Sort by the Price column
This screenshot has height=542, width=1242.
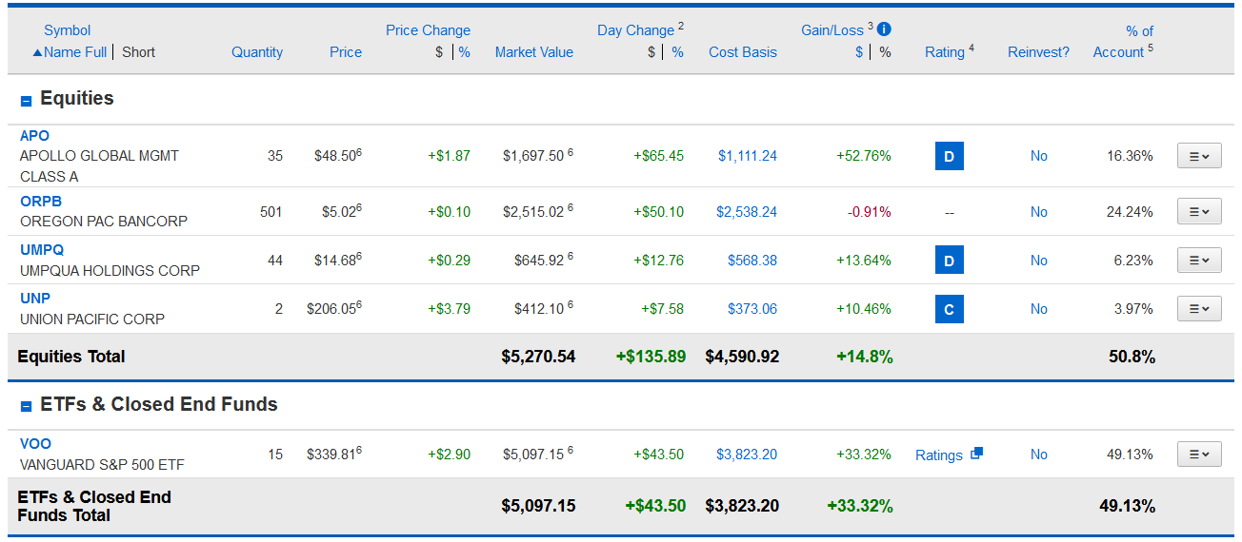(346, 52)
